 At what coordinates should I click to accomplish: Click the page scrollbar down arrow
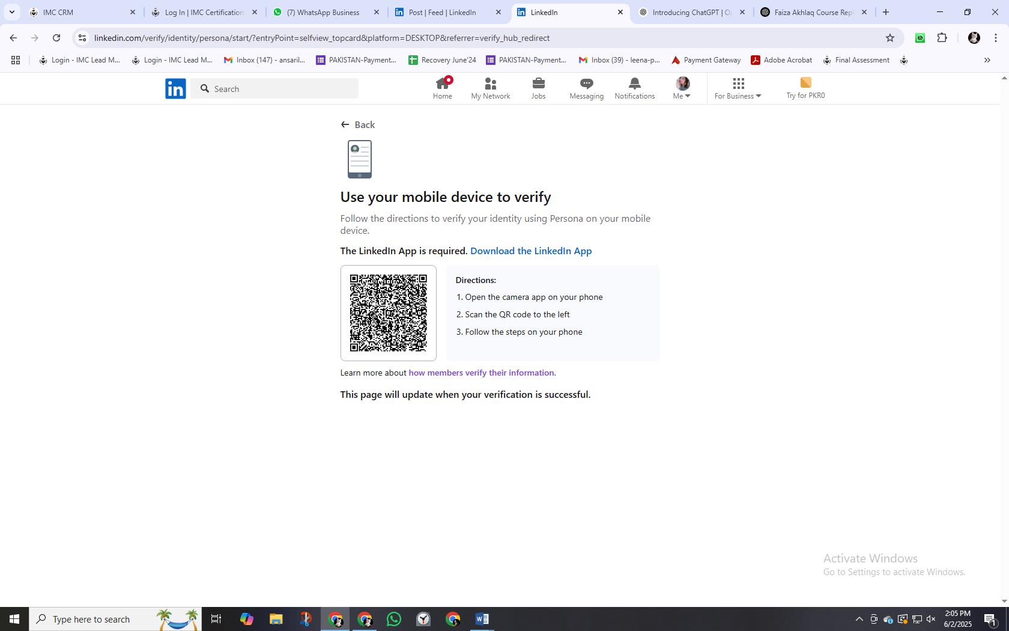[x=1004, y=601]
